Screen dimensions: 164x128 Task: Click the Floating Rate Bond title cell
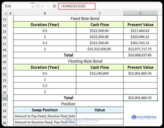coord(85,61)
